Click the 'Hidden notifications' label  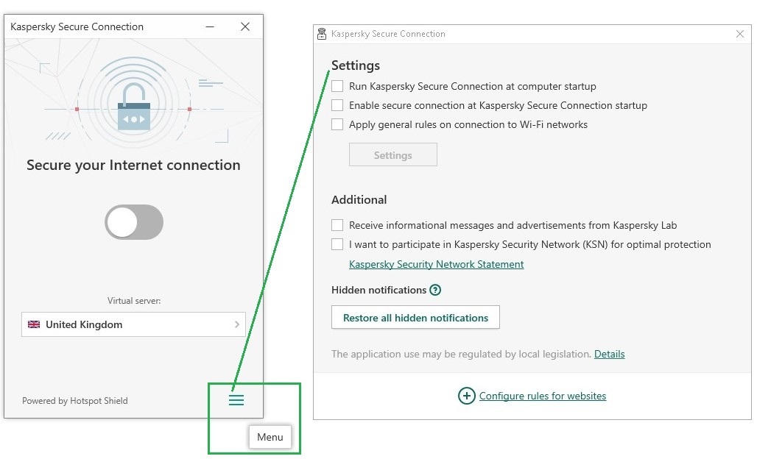click(x=379, y=291)
